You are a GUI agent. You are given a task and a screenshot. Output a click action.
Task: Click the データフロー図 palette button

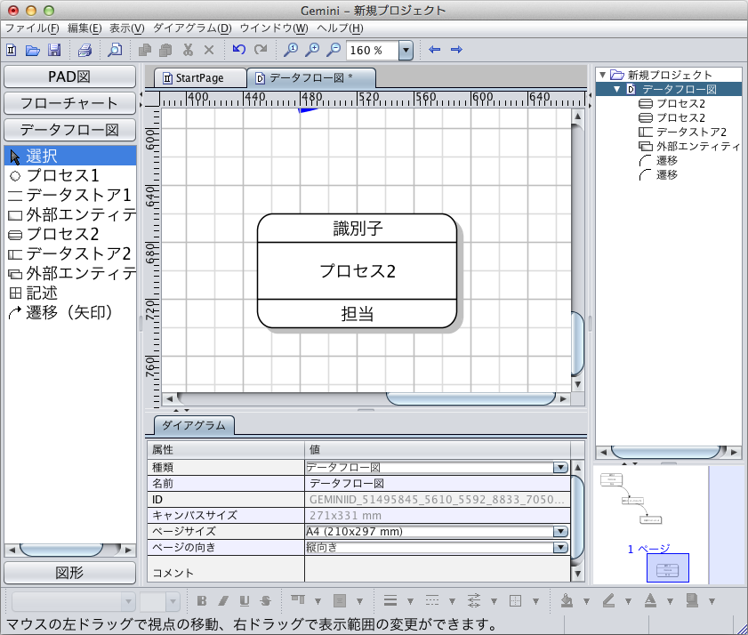point(69,130)
